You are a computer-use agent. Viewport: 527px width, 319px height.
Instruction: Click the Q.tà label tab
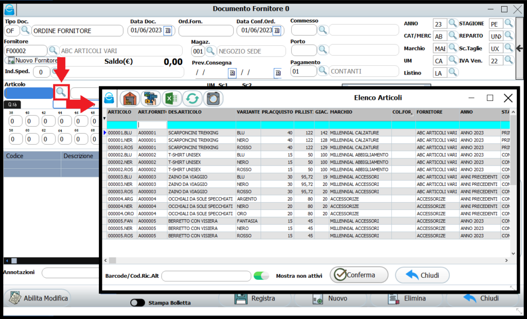(x=12, y=104)
